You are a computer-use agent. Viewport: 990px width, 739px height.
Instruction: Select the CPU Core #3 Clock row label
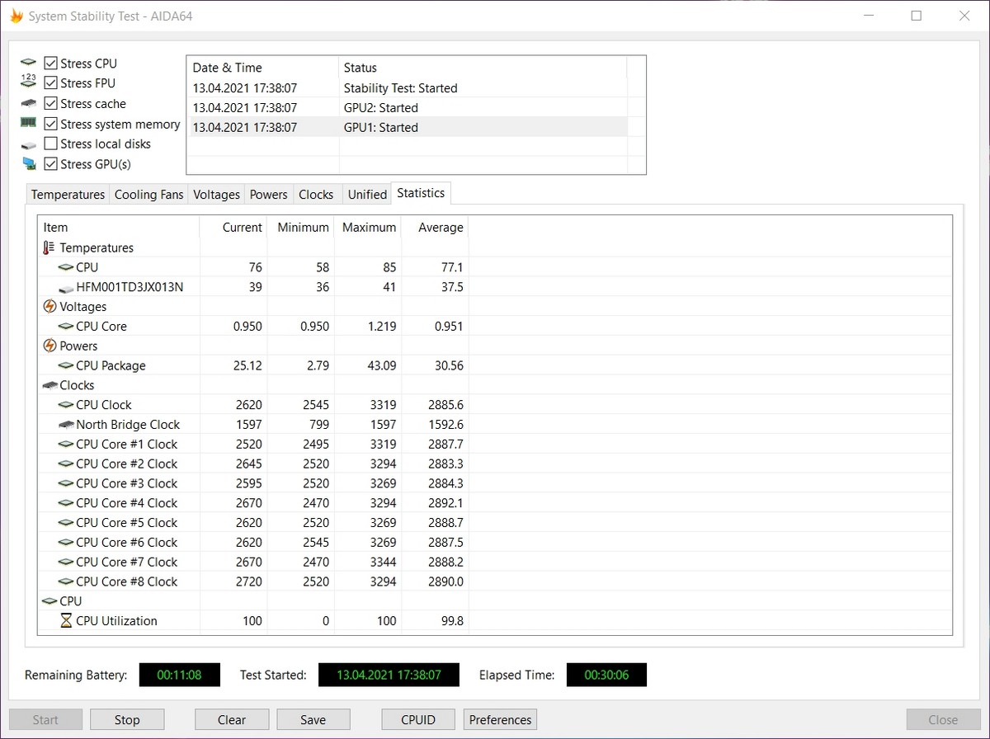[x=126, y=483]
